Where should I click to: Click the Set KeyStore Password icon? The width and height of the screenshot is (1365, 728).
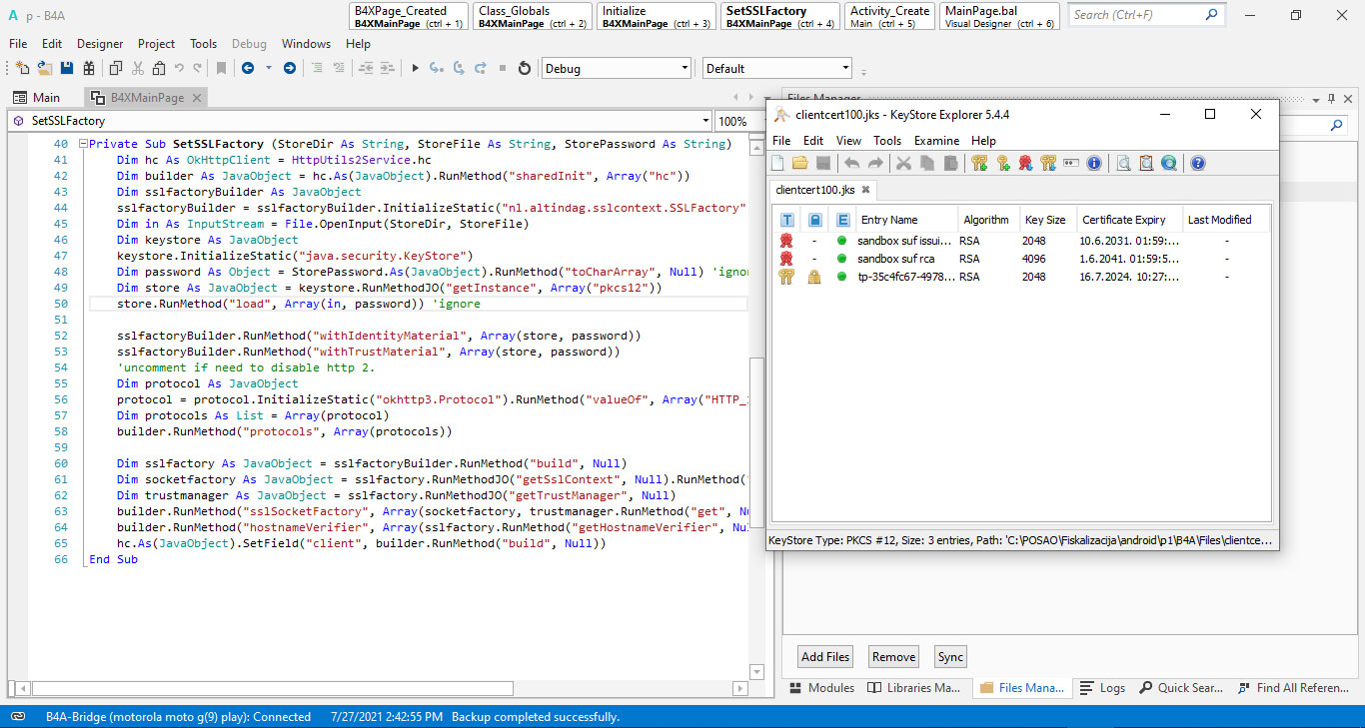pos(1071,164)
